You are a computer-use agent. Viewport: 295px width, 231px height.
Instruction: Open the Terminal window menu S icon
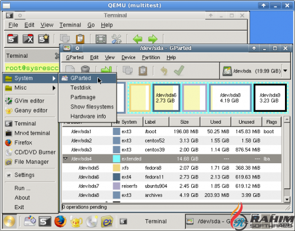pos(9,15)
